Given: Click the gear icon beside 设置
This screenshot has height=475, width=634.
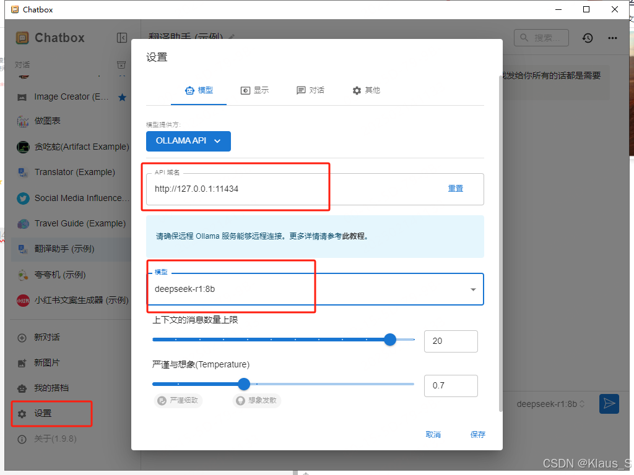Looking at the screenshot, I should [x=22, y=414].
